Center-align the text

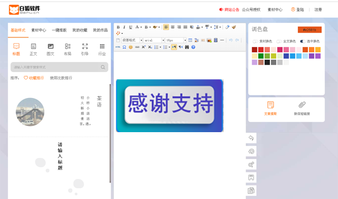[173, 27]
